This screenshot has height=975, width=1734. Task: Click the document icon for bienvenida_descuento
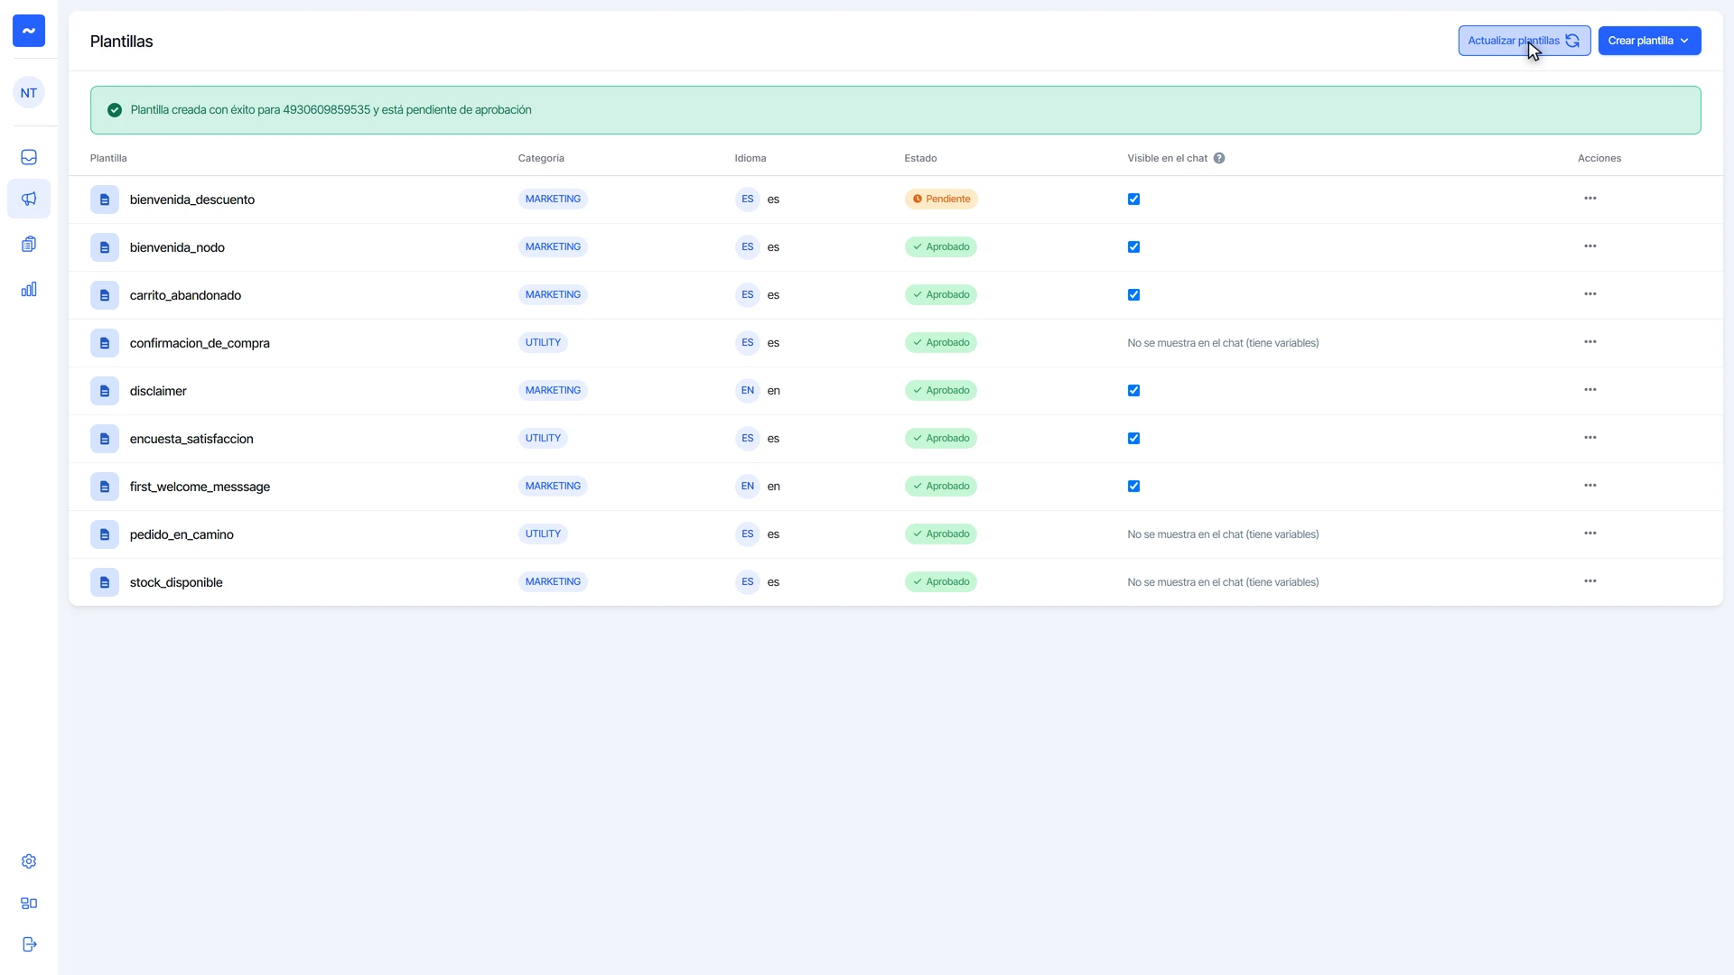105,200
